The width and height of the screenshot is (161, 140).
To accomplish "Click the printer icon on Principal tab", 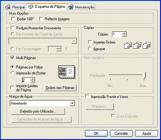I will [8, 7].
